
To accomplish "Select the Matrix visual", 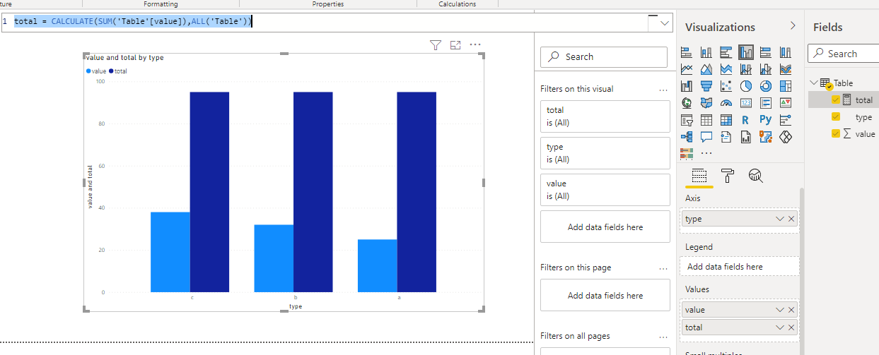I will click(x=726, y=120).
